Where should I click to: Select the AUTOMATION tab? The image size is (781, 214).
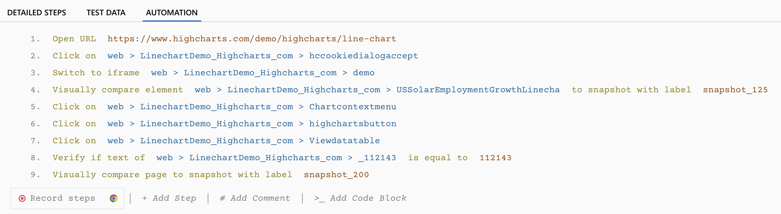[172, 13]
